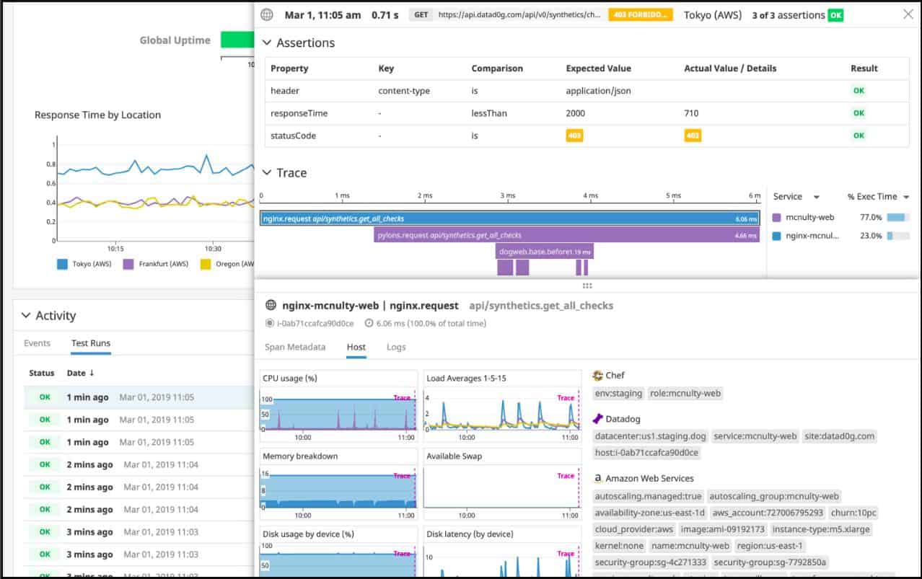Open the % Exec Time sort dropdown
This screenshot has width=922, height=579.
pos(906,197)
